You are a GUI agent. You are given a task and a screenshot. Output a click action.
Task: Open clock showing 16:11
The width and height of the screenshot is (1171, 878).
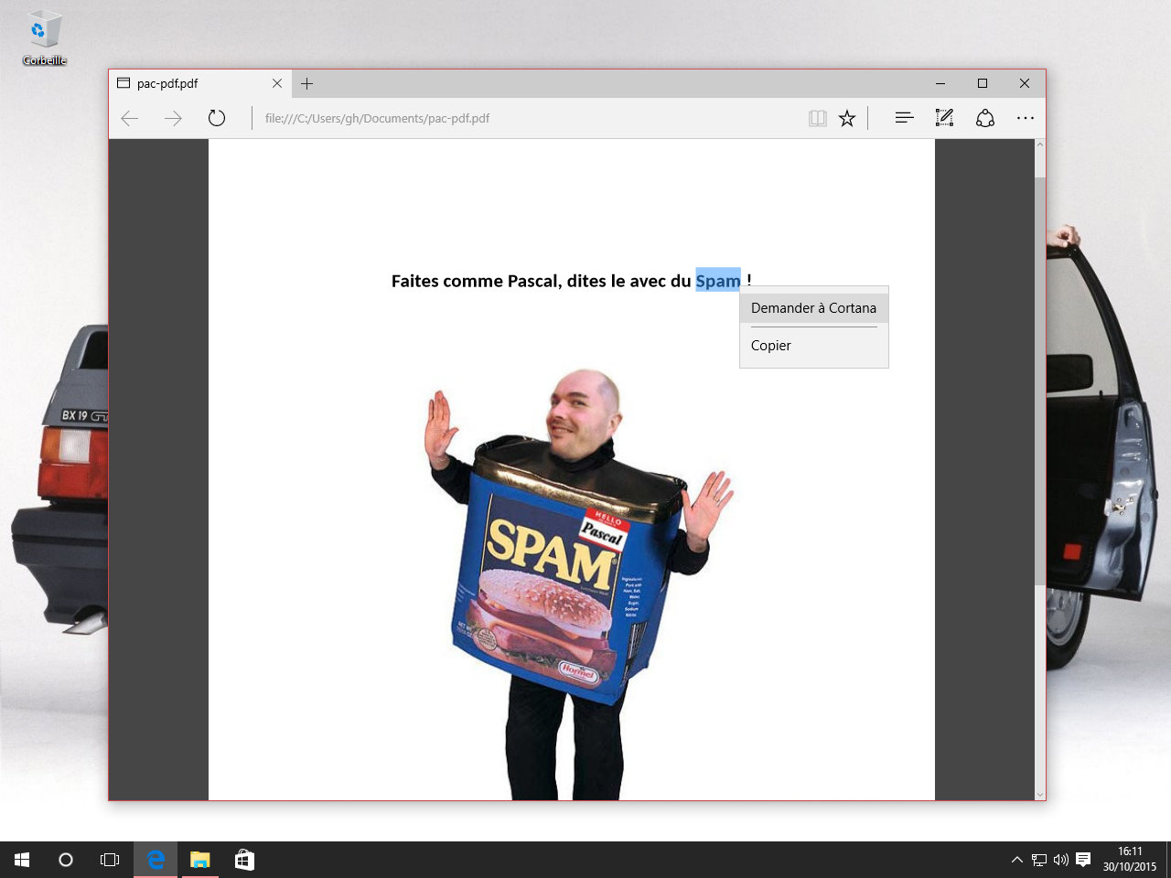(x=1130, y=860)
